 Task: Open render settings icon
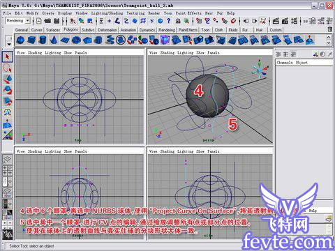[x=295, y=21]
